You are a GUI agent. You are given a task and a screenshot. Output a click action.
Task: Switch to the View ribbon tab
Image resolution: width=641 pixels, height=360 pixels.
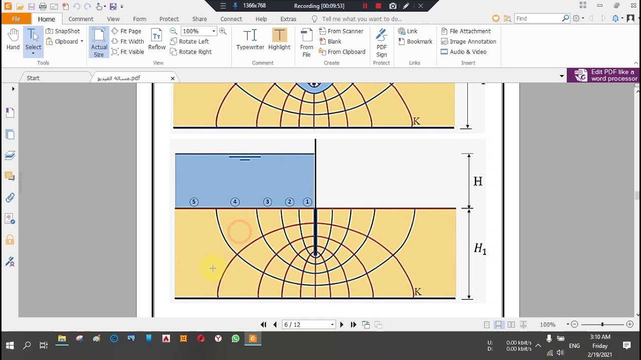coord(113,19)
